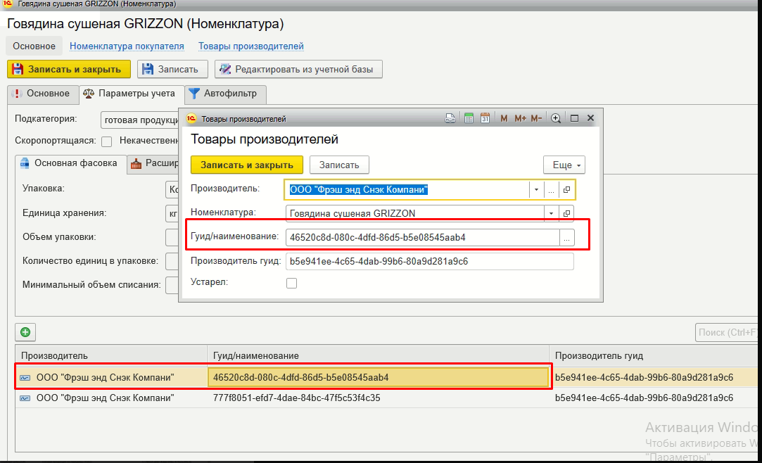Open Номенклатура field open-form icon
The image size is (762, 463).
click(566, 213)
